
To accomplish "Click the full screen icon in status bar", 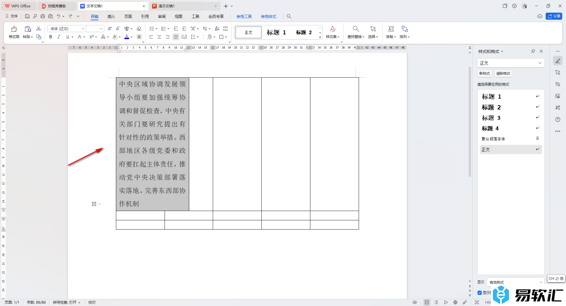I will click(477, 302).
